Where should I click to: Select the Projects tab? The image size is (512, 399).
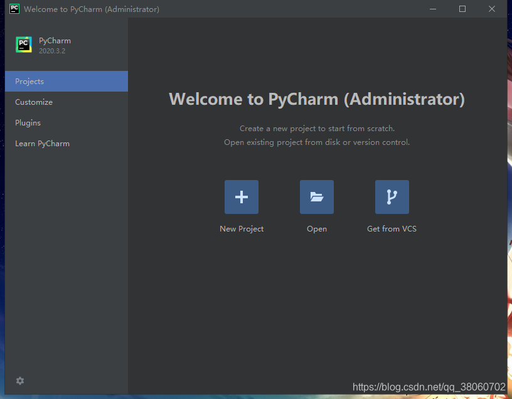pyautogui.click(x=67, y=82)
